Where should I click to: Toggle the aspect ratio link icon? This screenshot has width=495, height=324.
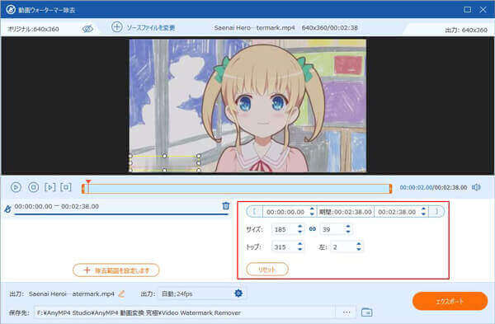(x=313, y=229)
